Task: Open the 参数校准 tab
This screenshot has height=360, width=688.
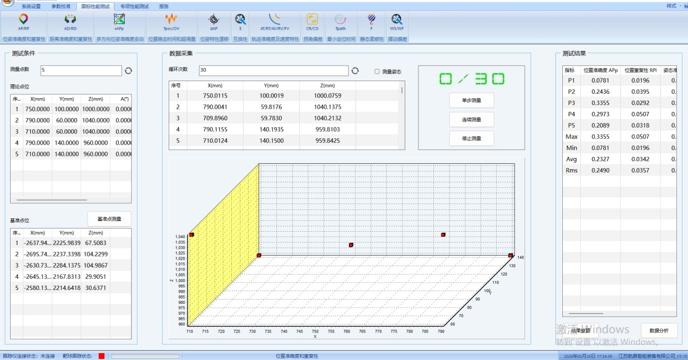Action: [x=60, y=6]
